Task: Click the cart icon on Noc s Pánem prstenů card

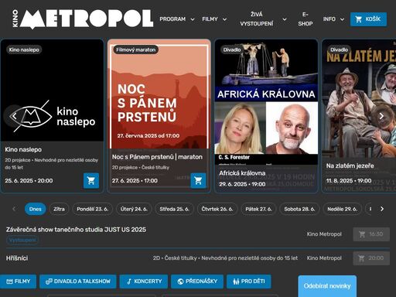Action: click(198, 180)
